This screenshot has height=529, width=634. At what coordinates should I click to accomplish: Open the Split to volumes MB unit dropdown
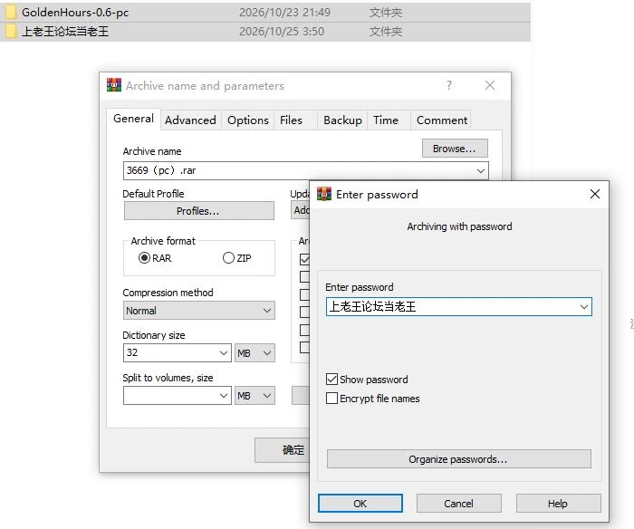pos(254,396)
